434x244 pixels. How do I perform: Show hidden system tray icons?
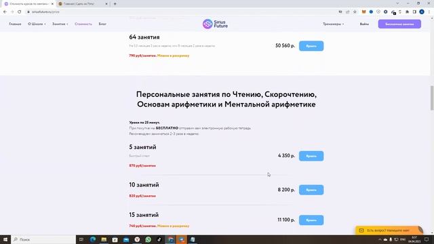click(x=380, y=239)
